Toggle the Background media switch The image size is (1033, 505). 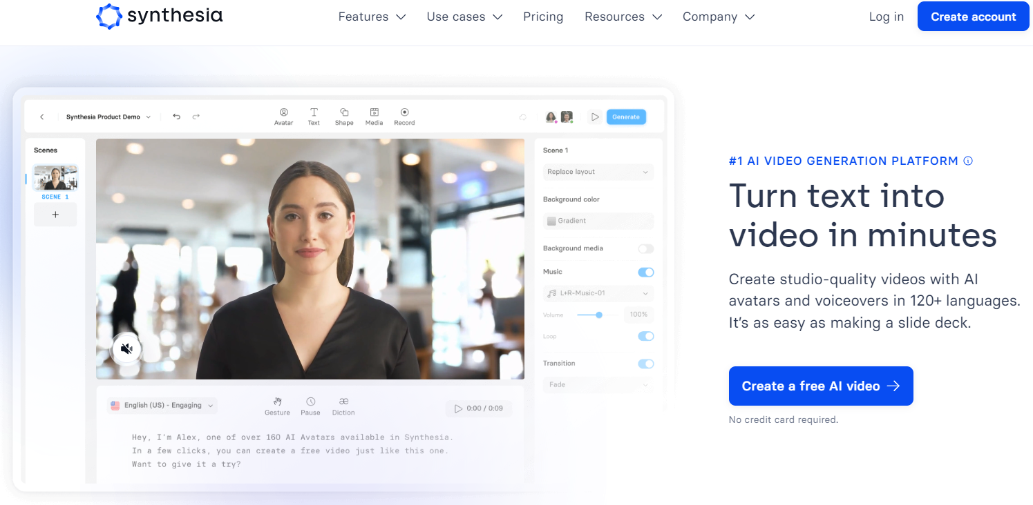[646, 248]
